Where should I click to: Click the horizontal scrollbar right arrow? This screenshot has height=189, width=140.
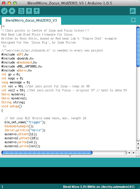(134, 153)
